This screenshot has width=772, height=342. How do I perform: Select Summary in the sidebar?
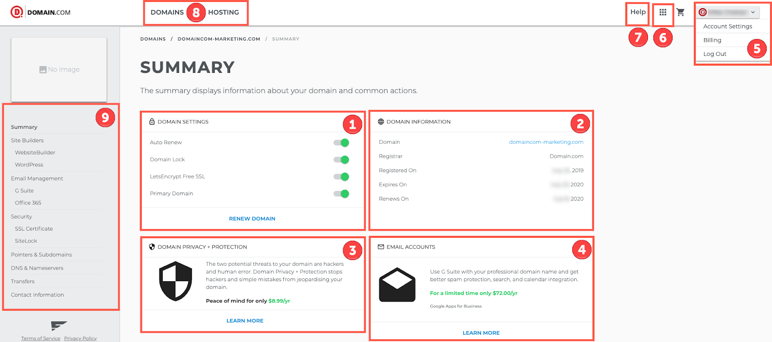pos(24,127)
